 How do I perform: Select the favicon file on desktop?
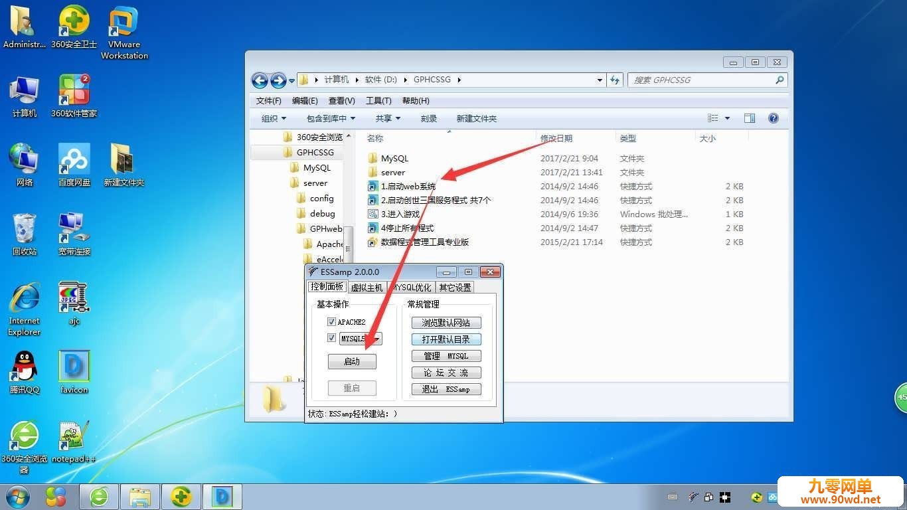tap(74, 373)
